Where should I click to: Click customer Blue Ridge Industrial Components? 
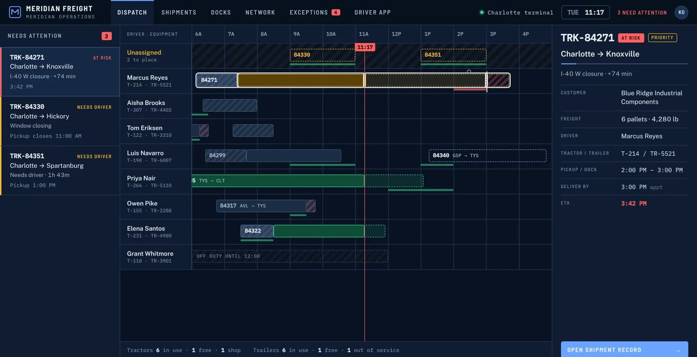[652, 97]
